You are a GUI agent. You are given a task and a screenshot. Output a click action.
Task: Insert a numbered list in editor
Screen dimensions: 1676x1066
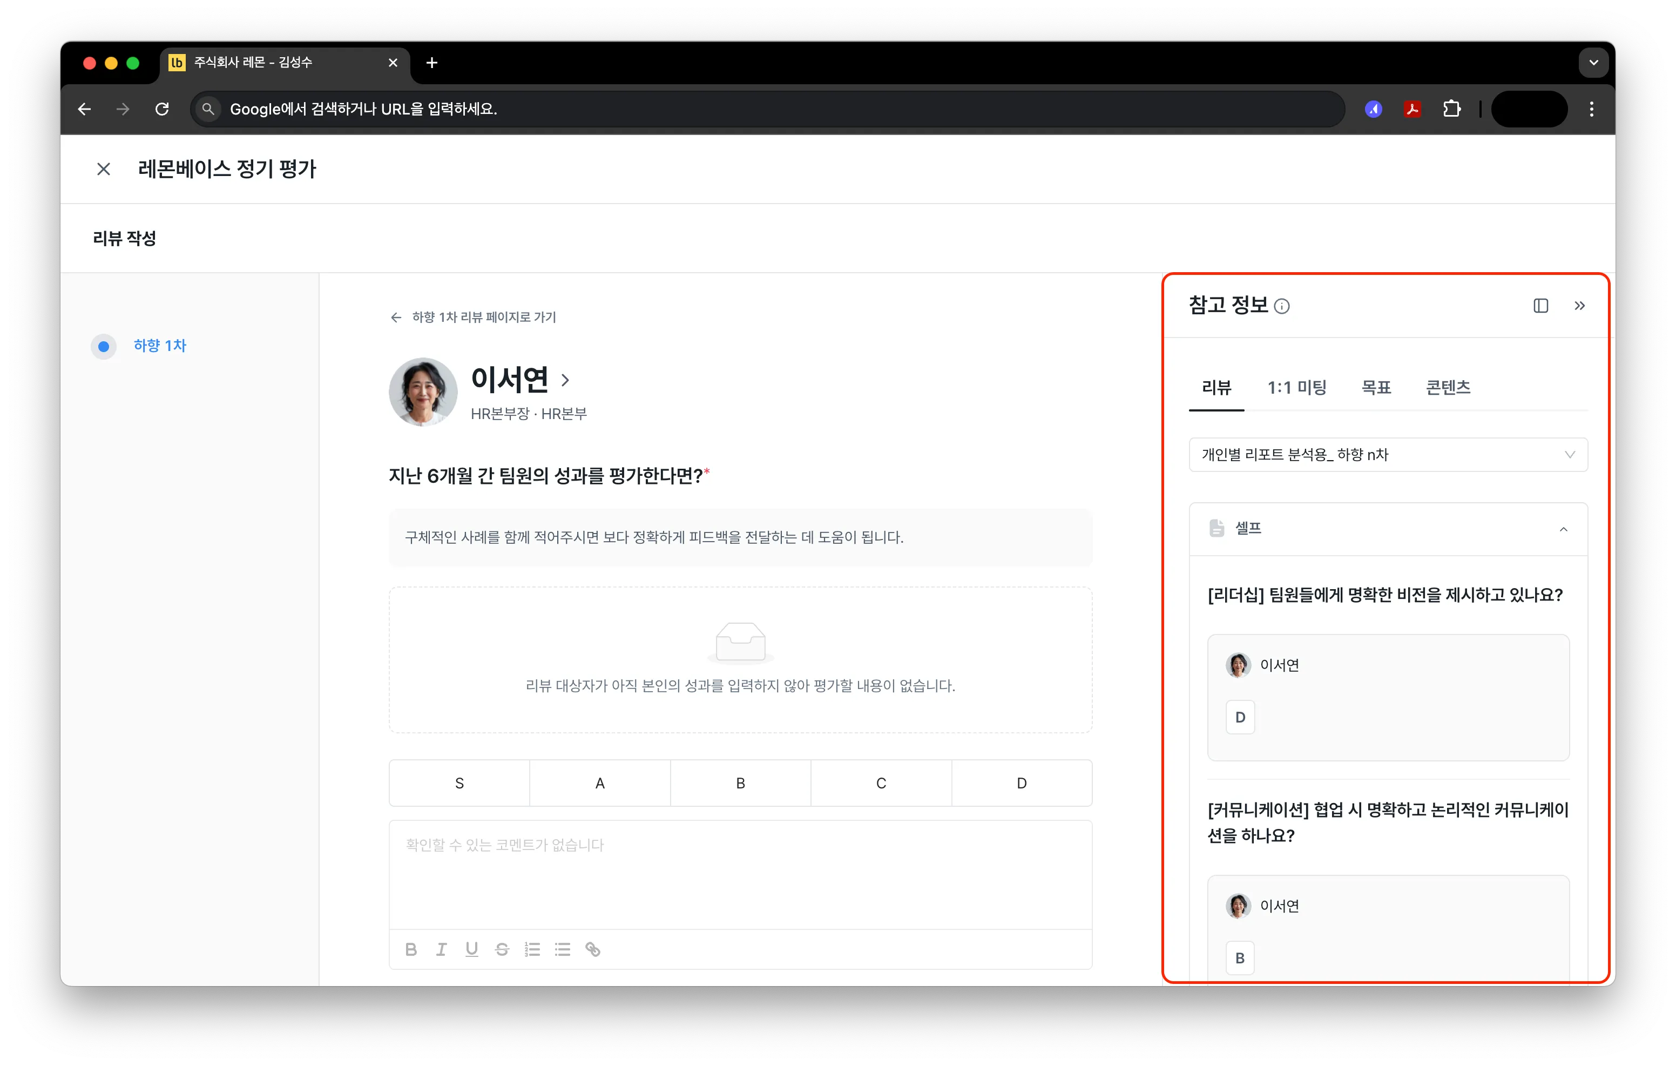pyautogui.click(x=532, y=949)
